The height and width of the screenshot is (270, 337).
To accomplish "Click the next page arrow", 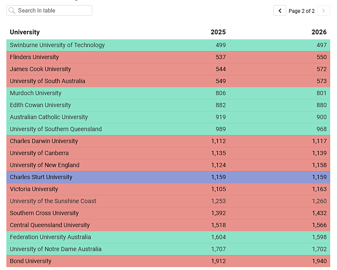I will pos(323,11).
